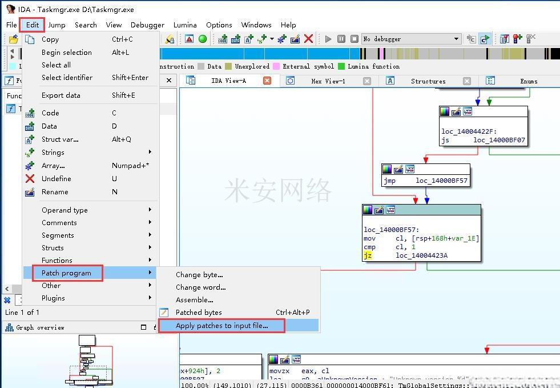Expand the Strings submenu
This screenshot has width=560, height=388.
coord(91,153)
